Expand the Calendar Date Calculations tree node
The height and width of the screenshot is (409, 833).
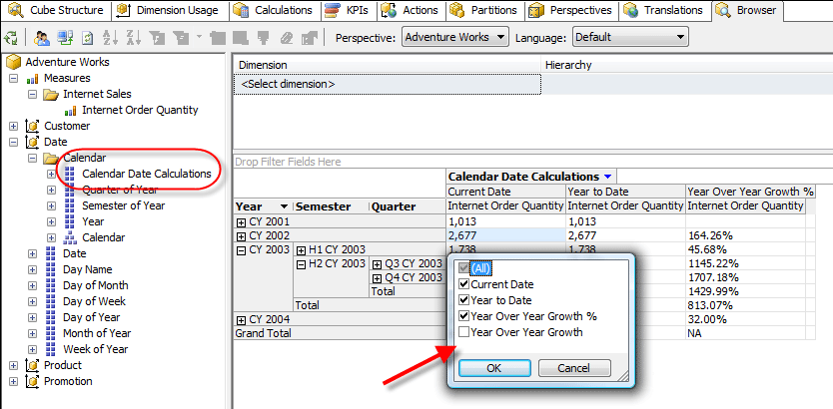click(x=52, y=174)
